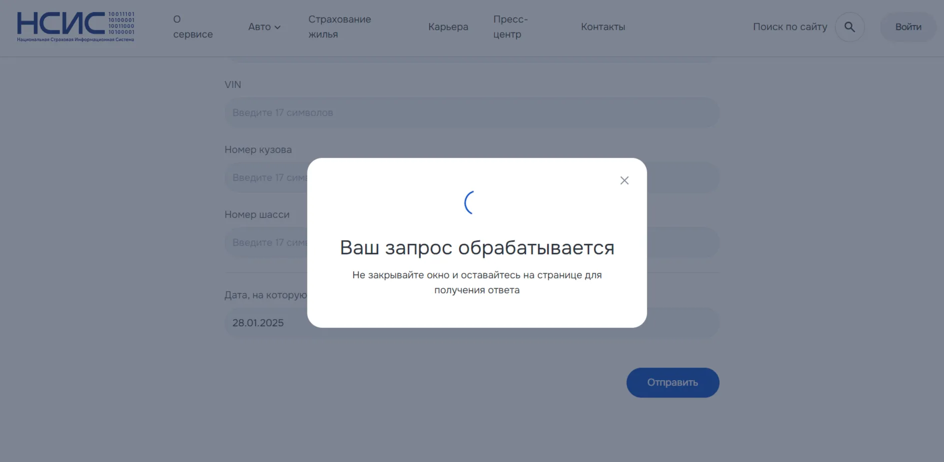Go to the Страхование жилья section

340,27
